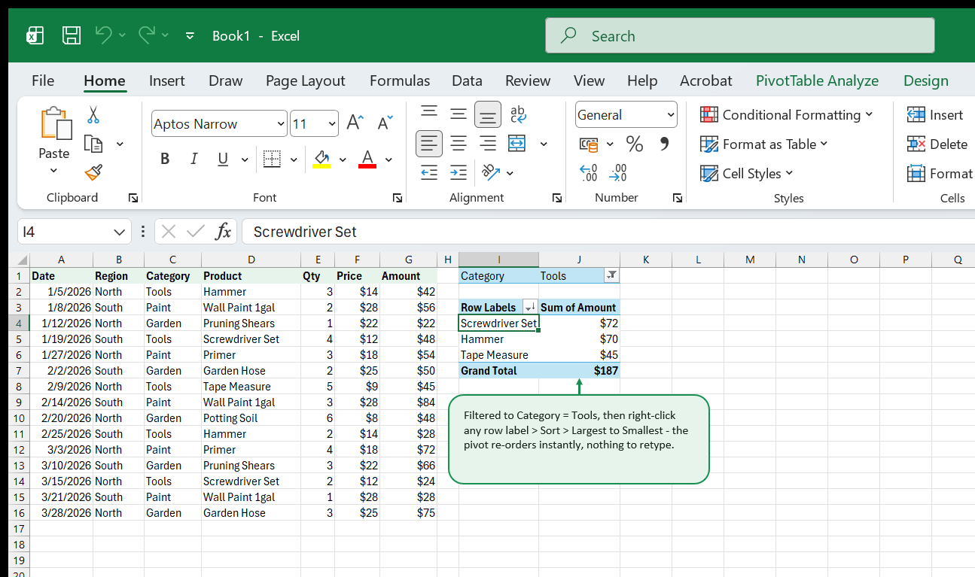Open Number format dialog launcher
This screenshot has width=975, height=577.
point(678,198)
